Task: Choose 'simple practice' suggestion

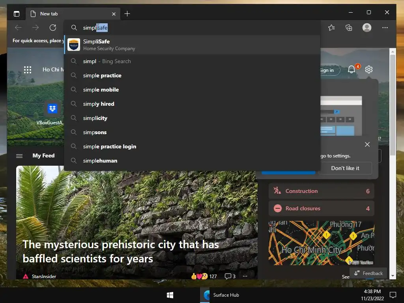Action: 192,75
